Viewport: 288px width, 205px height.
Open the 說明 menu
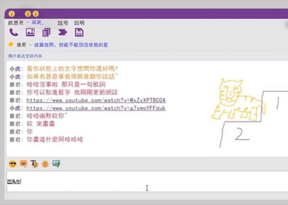pyautogui.click(x=79, y=23)
